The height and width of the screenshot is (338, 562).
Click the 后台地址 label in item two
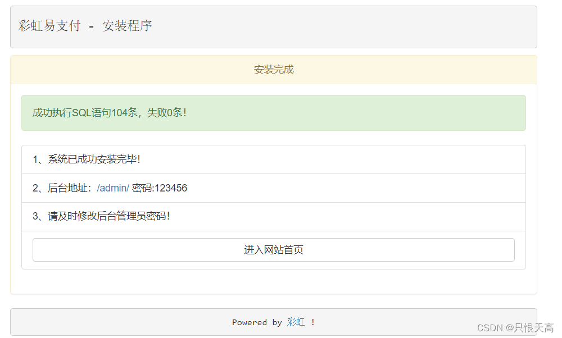pyautogui.click(x=69, y=188)
